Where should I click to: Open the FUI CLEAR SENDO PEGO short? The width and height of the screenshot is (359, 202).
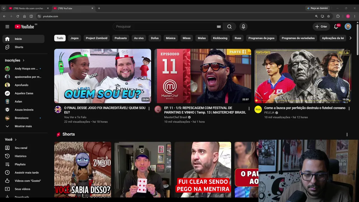[203, 170]
